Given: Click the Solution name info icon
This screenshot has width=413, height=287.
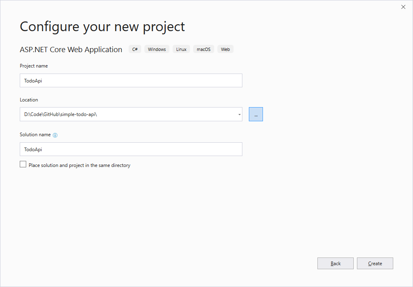Looking at the screenshot, I should pyautogui.click(x=55, y=135).
